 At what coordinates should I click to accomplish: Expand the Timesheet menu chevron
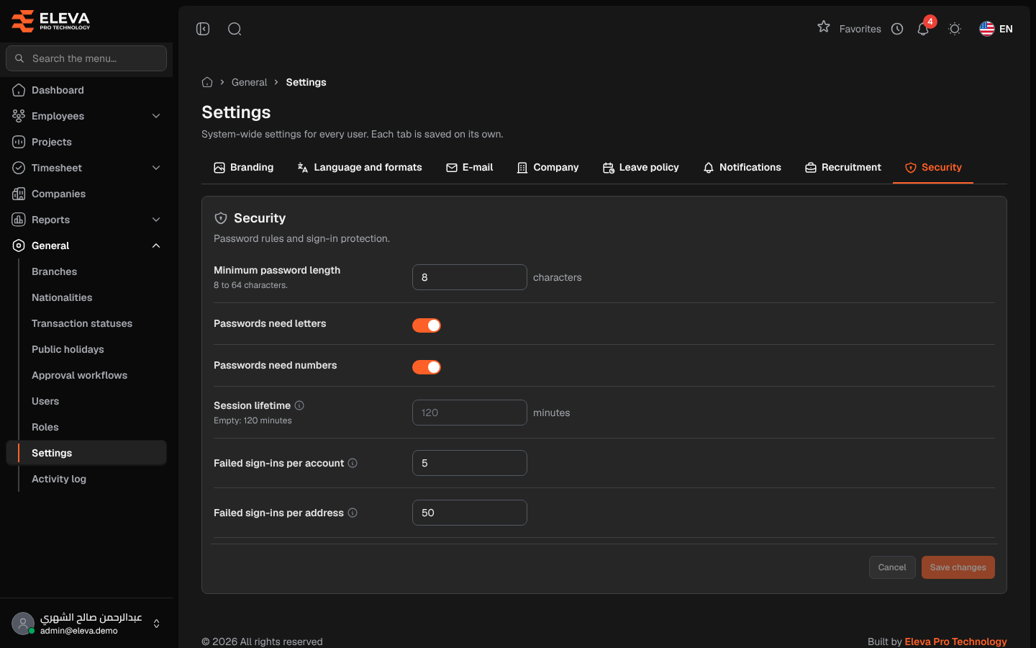pyautogui.click(x=156, y=168)
